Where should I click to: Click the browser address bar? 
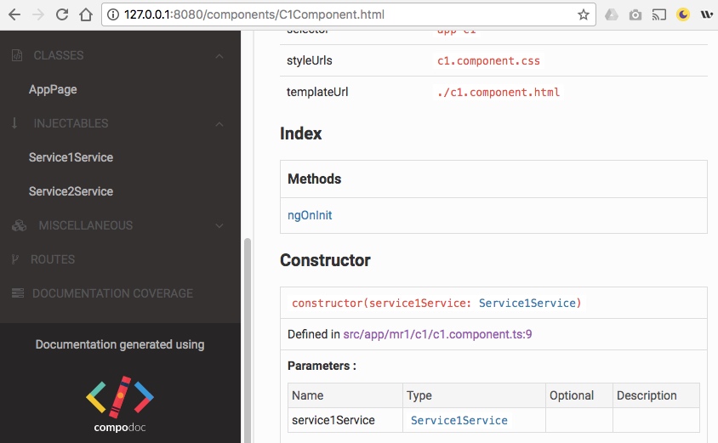tap(348, 14)
